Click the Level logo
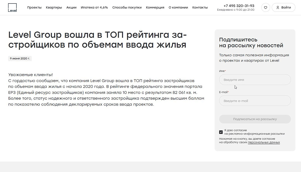The image size is (301, 172). point(12,8)
